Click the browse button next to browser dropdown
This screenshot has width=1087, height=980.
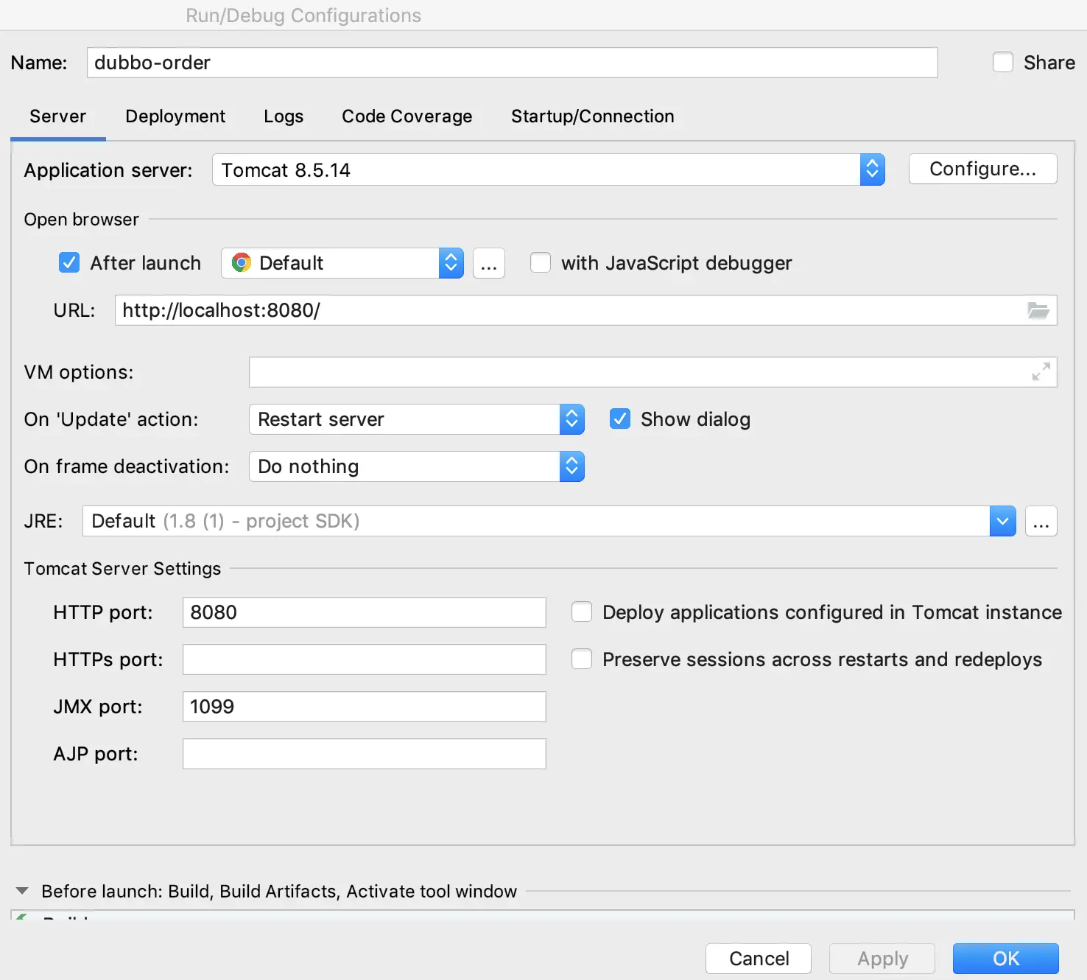coord(489,264)
